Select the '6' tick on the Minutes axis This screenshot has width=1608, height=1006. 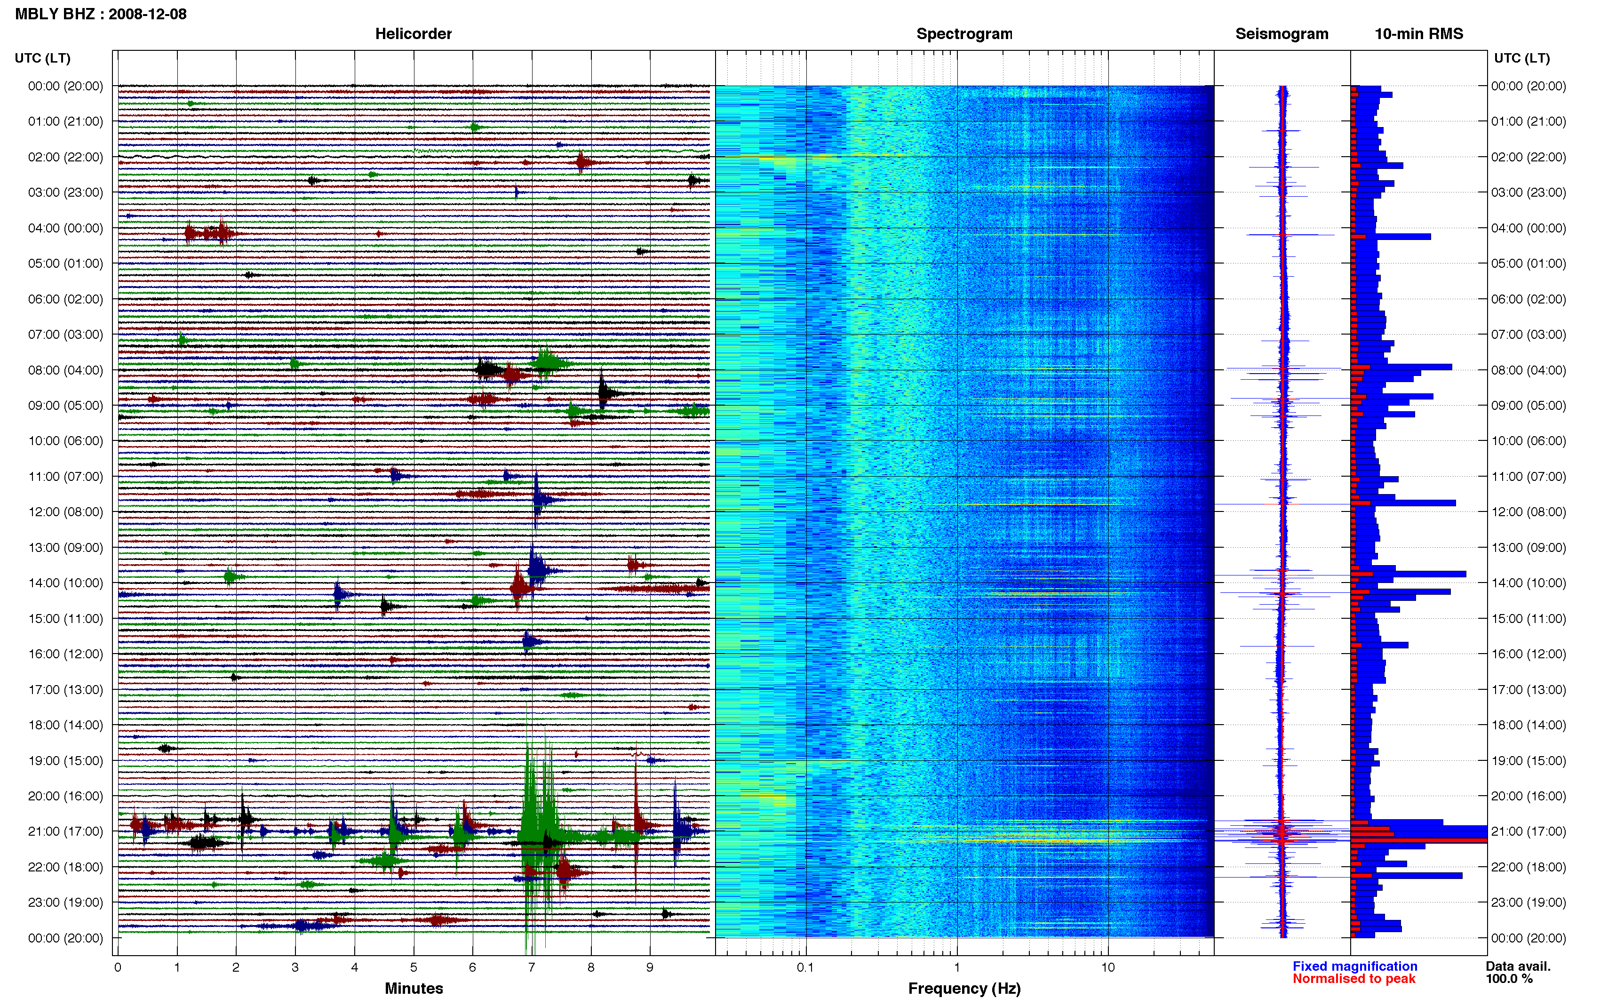point(473,967)
